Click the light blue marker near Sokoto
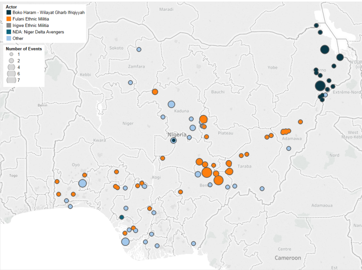 coord(139,50)
